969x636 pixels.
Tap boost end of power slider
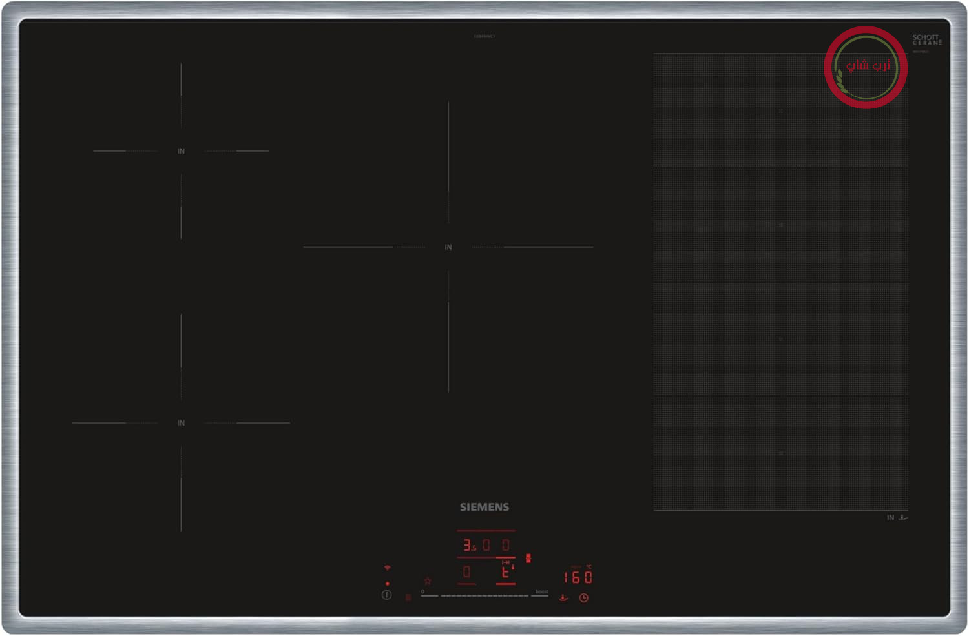click(541, 593)
